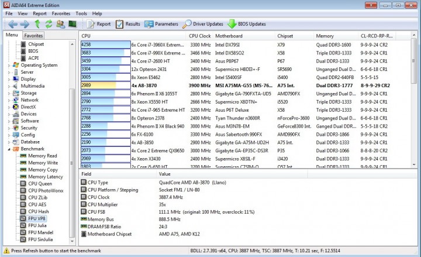Image resolution: width=421 pixels, height=257 pixels.
Task: Click the BIOS Updates toolbar button
Action: tap(247, 24)
